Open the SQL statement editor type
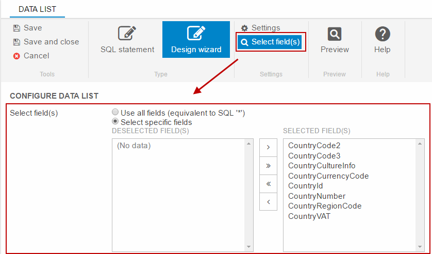 point(127,40)
